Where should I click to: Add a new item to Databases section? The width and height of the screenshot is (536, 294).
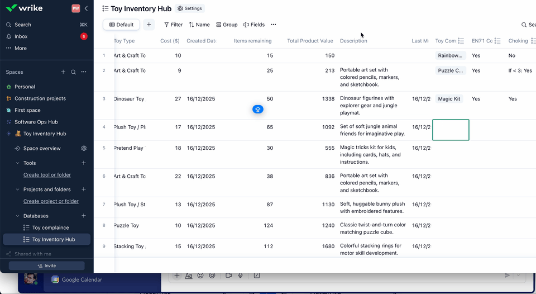click(84, 216)
